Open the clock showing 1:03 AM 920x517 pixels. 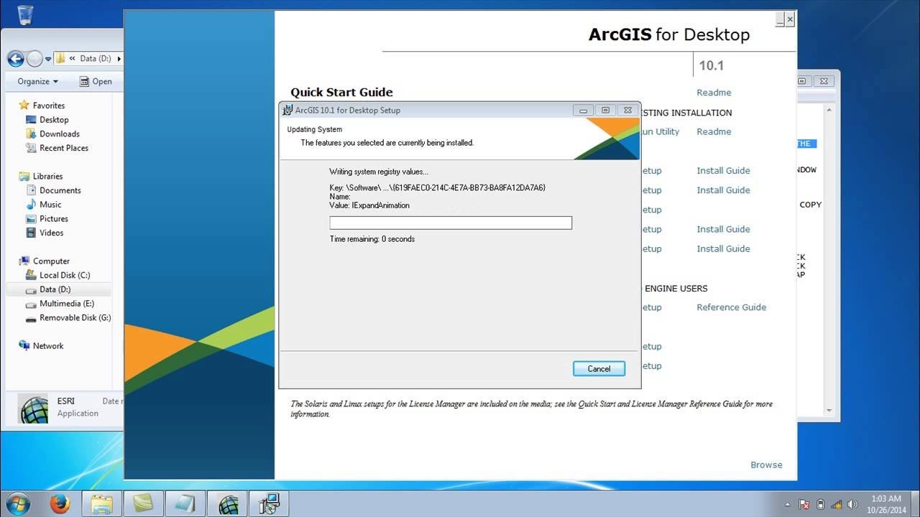pos(885,504)
